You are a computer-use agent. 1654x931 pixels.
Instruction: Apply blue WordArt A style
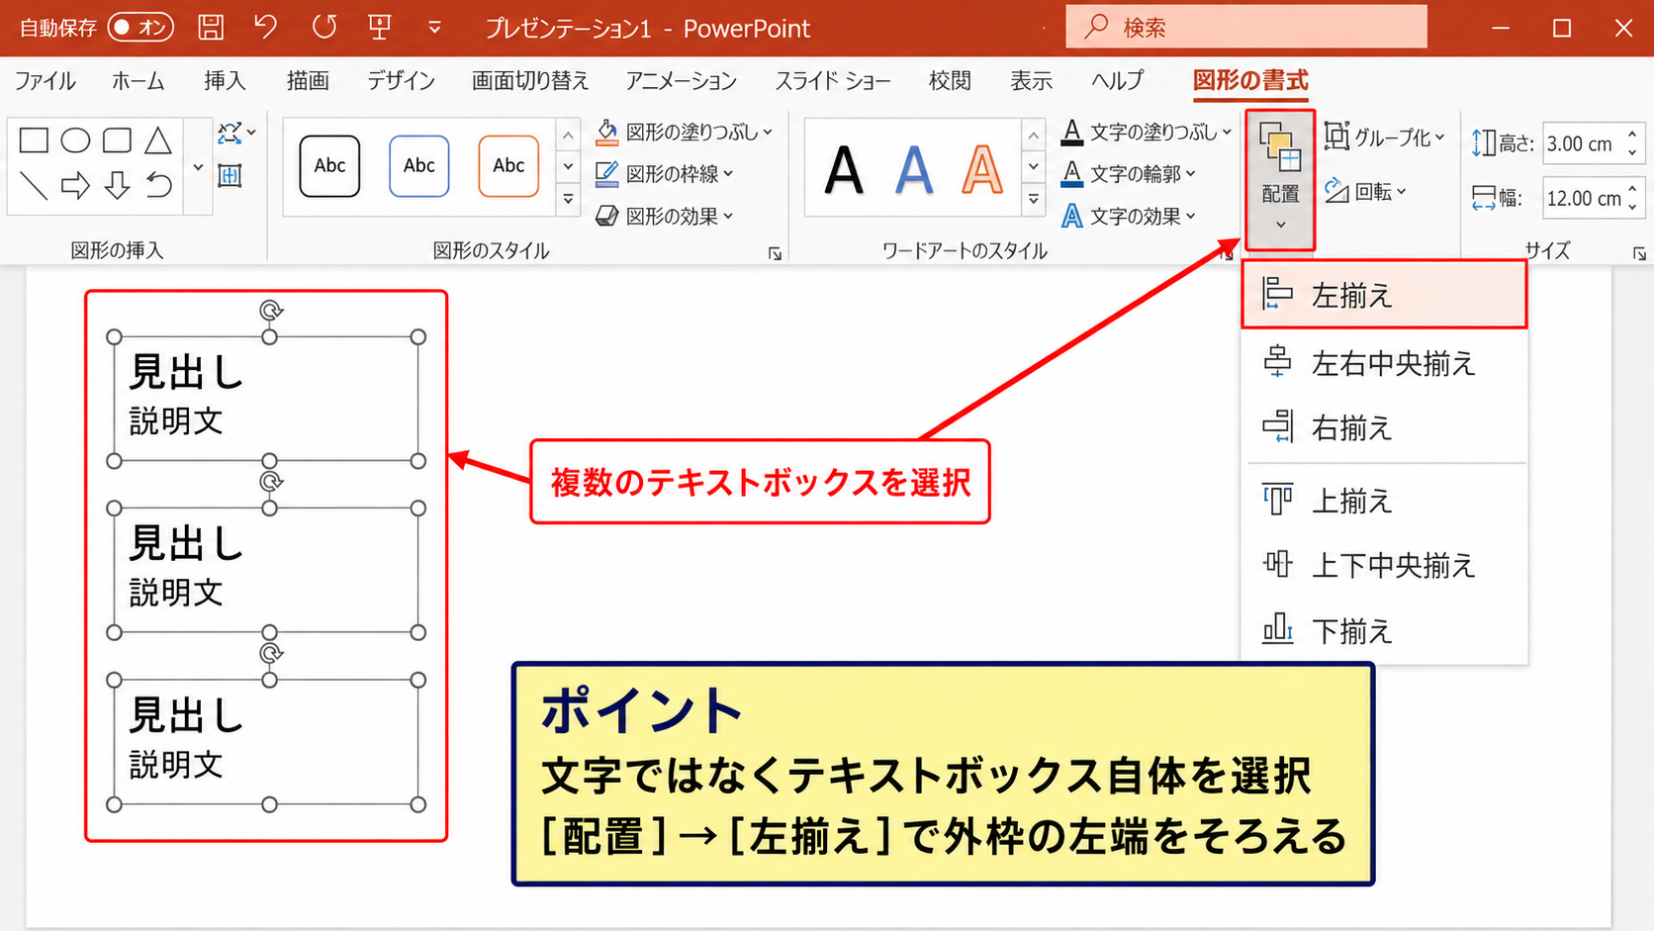(913, 170)
